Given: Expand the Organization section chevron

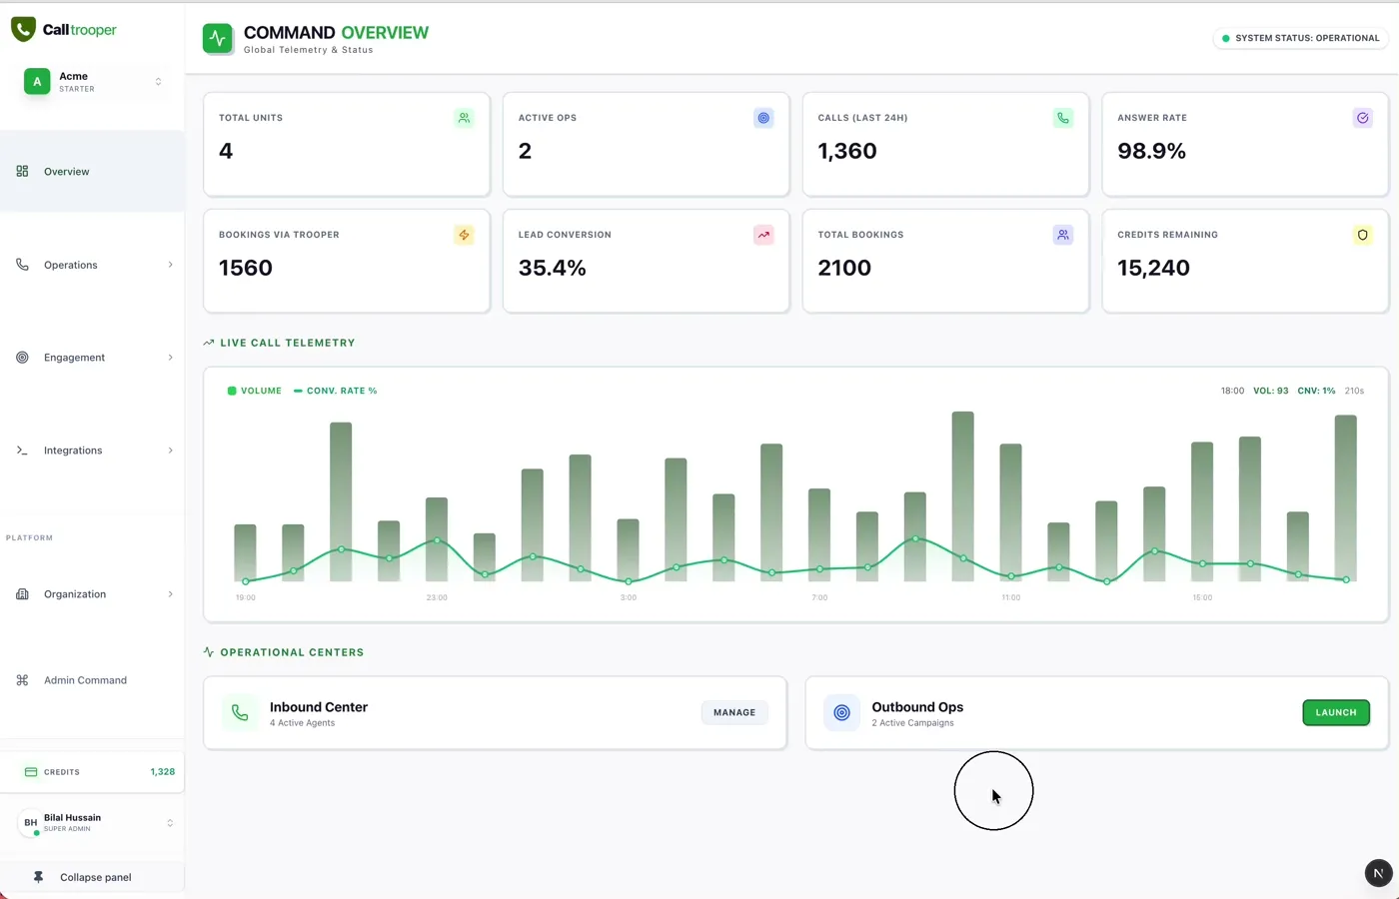Looking at the screenshot, I should (x=169, y=593).
